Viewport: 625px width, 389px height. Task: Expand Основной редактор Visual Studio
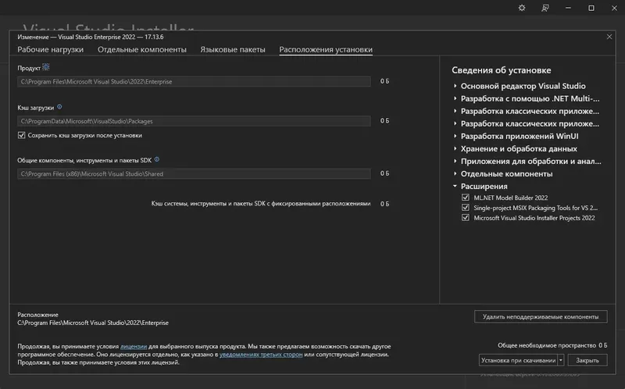coord(455,86)
